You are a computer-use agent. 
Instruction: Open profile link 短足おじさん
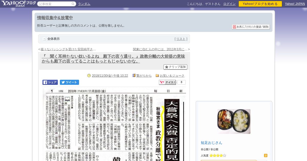pyautogui.click(x=212, y=143)
